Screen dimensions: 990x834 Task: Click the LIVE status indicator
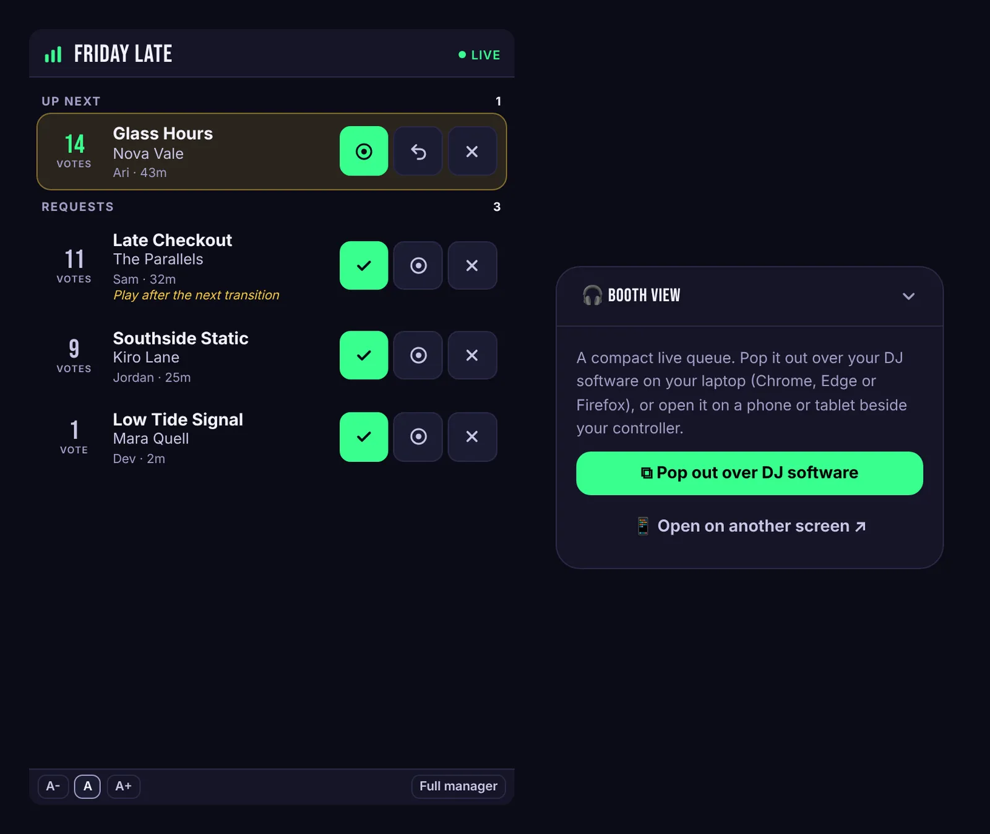pyautogui.click(x=479, y=55)
